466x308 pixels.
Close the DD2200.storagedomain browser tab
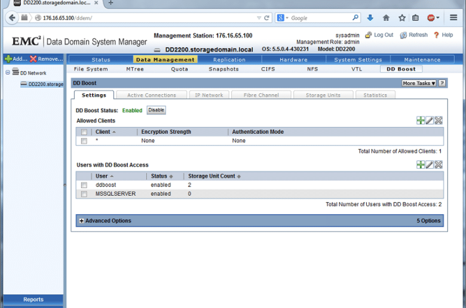[96, 2]
